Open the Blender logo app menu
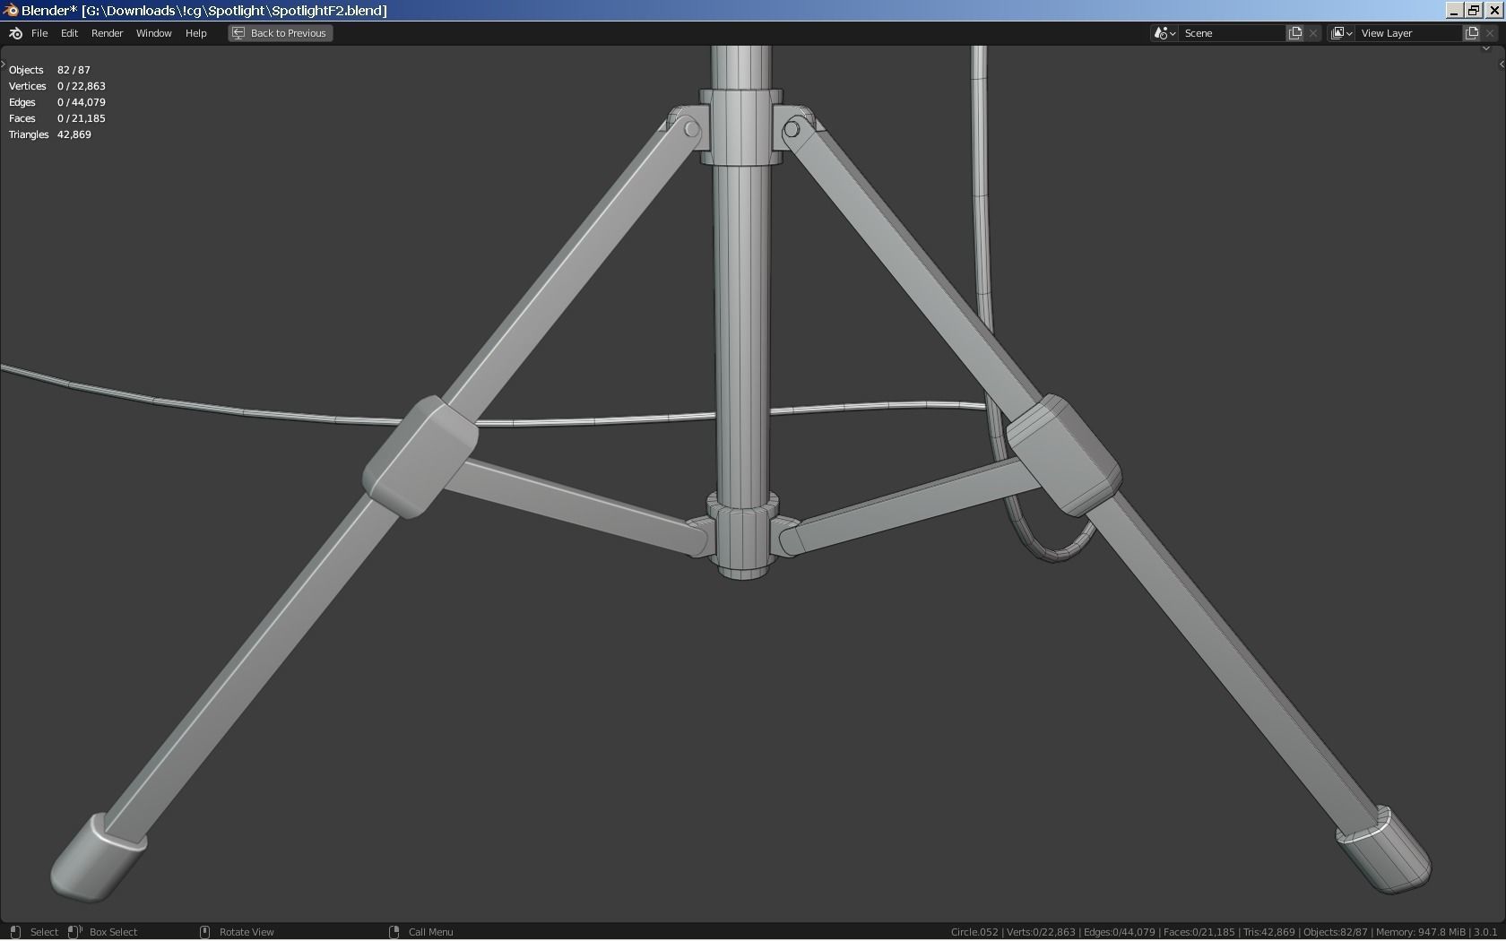The height and width of the screenshot is (941, 1506). click(15, 33)
